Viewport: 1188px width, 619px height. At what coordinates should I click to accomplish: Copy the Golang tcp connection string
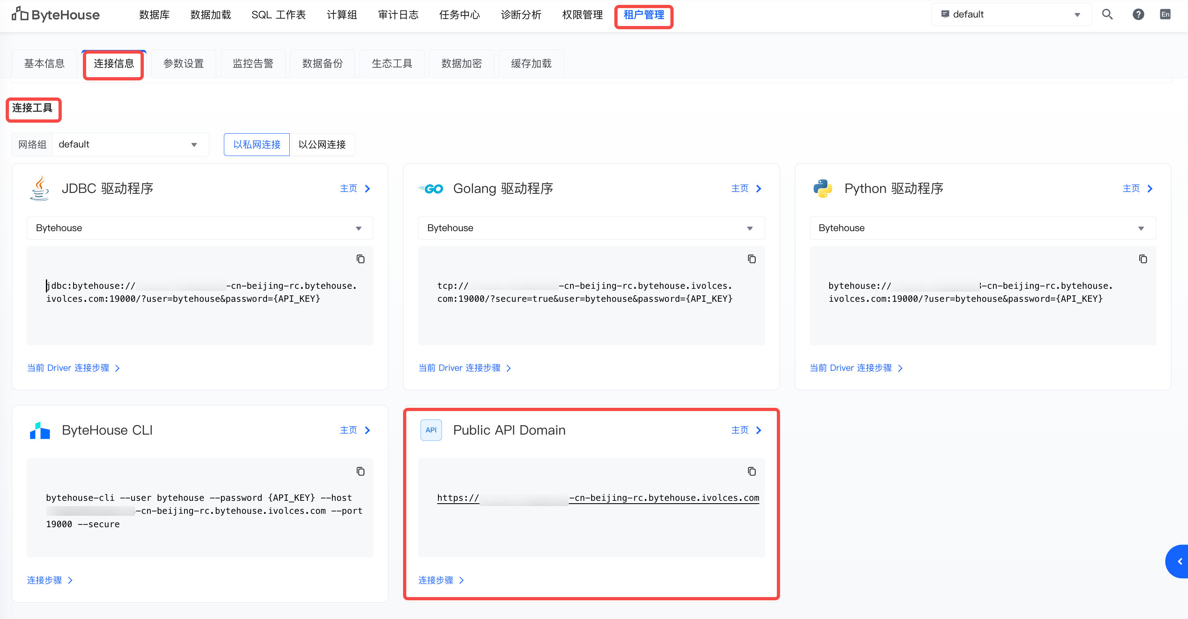click(751, 259)
